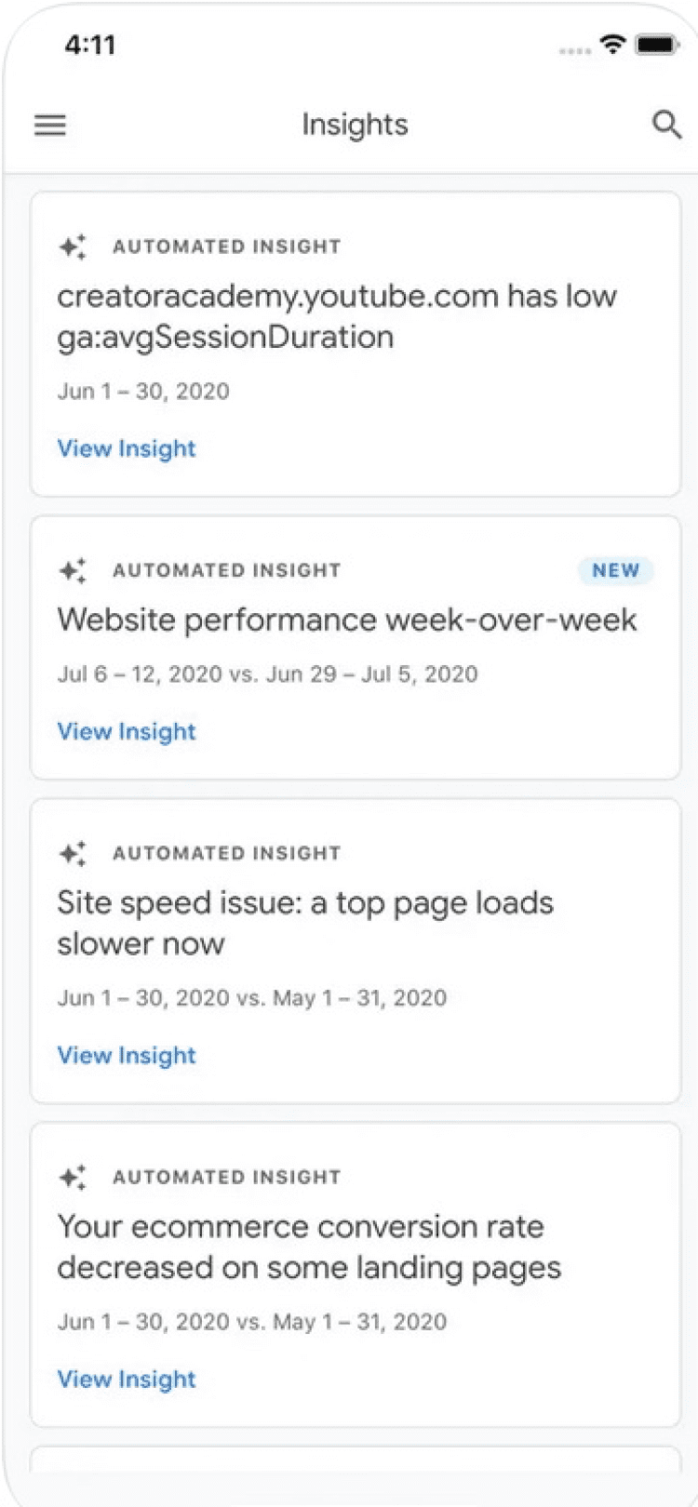The width and height of the screenshot is (698, 1507).
Task: Click sparkle icon on ecommerce conversion card
Action: tap(73, 1177)
